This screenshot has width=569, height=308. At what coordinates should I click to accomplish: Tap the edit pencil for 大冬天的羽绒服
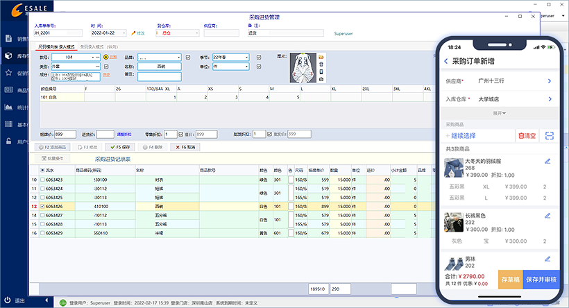pos(547,162)
